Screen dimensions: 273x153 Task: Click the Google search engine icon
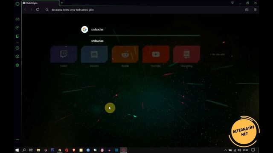coord(84,29)
